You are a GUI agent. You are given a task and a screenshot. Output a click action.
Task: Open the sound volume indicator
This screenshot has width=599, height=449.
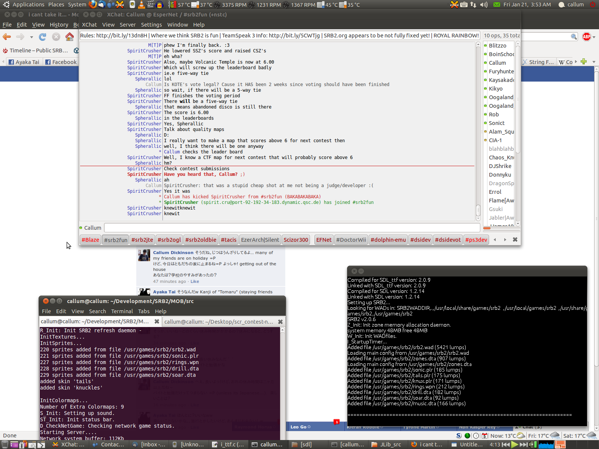(x=484, y=4)
